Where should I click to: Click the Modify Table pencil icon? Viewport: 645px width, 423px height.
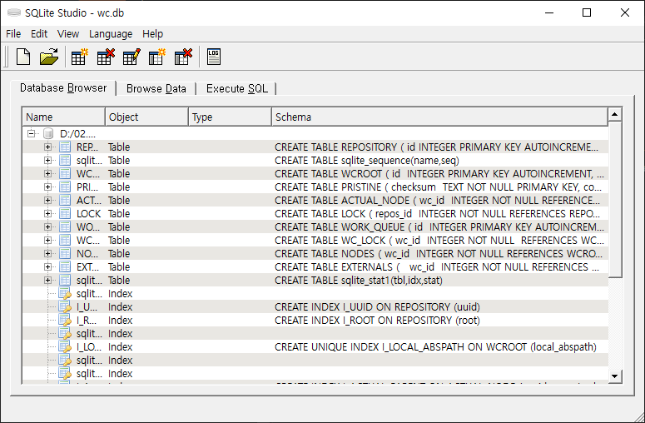[131, 57]
